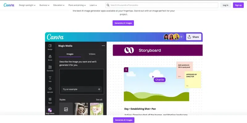Screen dimensions: 247x123
Task: Click See all next to Styles
Action: (x=99, y=100)
